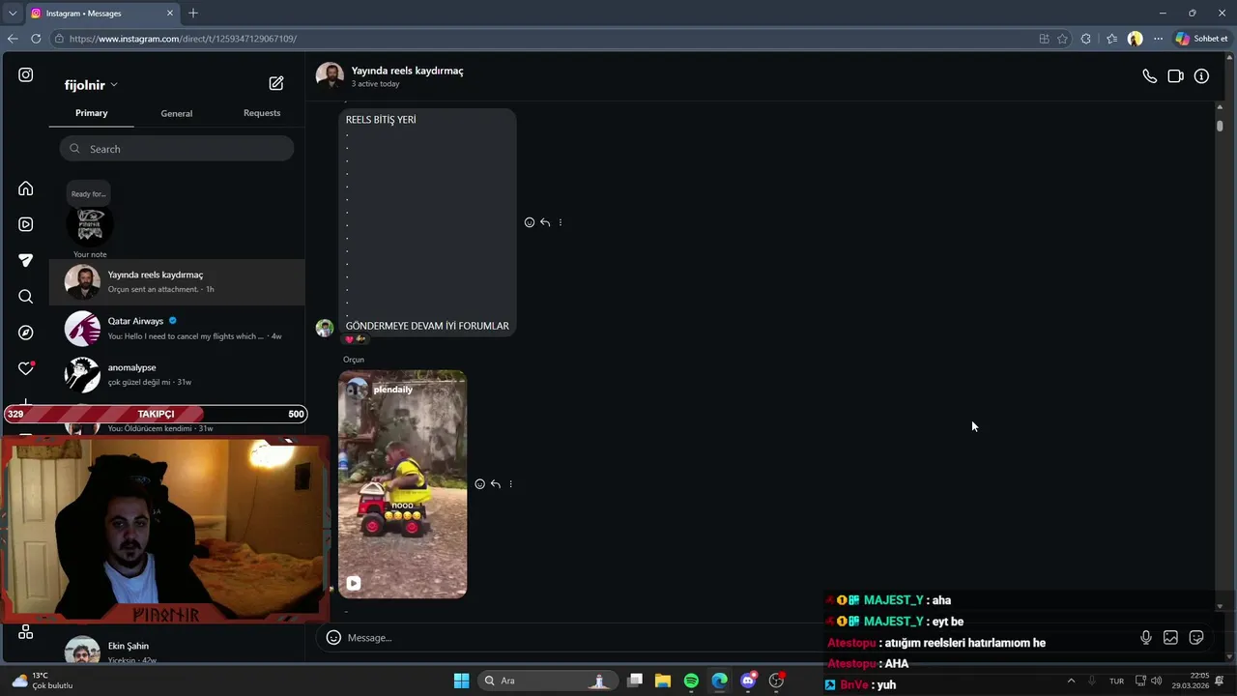1237x696 pixels.
Task: Bookmark this page with the star icon
Action: tap(1062, 39)
